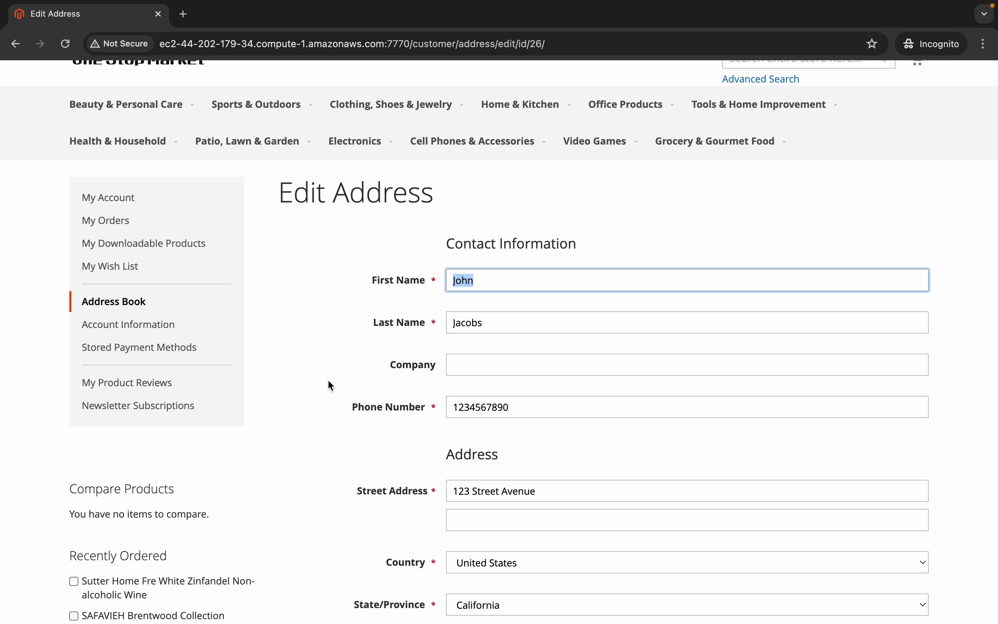Image resolution: width=998 pixels, height=624 pixels.
Task: Go to My Orders page
Action: click(106, 220)
